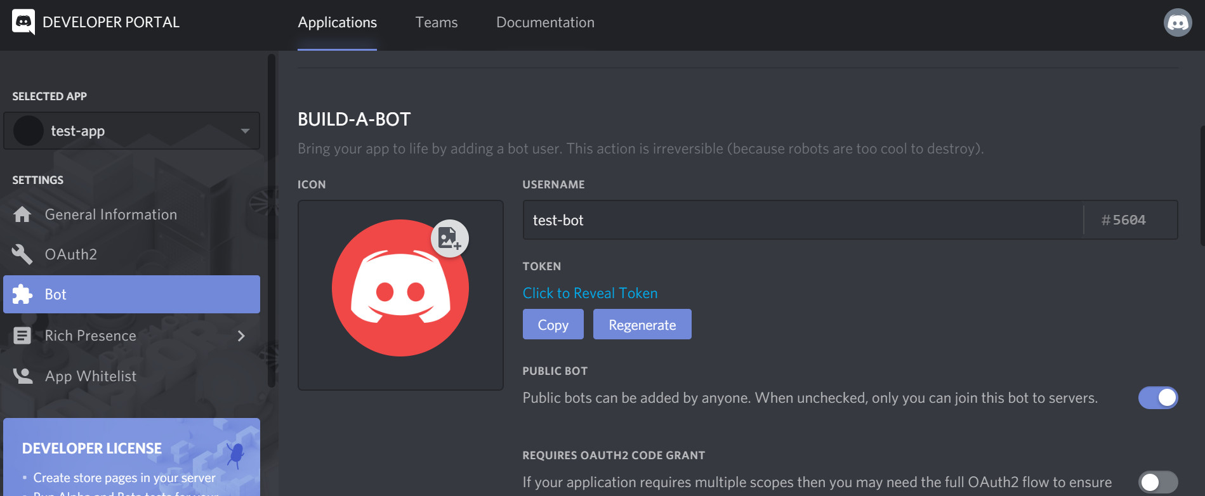
Task: Switch to the Teams tab
Action: tap(437, 23)
